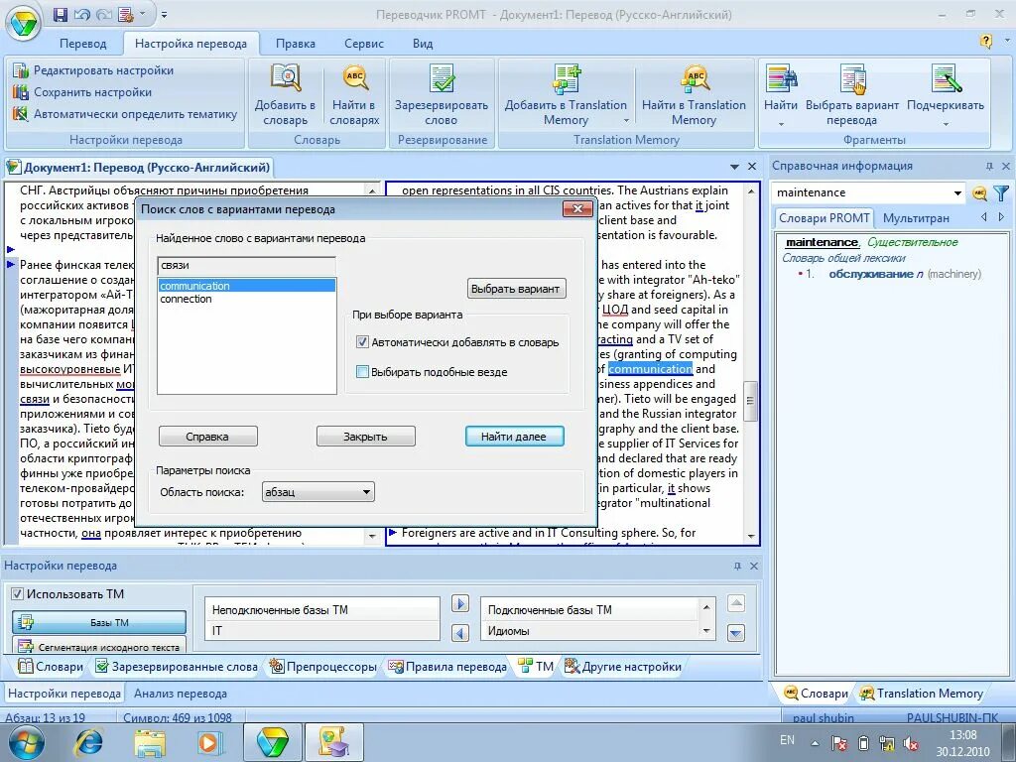Image resolution: width=1016 pixels, height=762 pixels.
Task: Click 'Редактировать настройки' command
Action: point(93,70)
